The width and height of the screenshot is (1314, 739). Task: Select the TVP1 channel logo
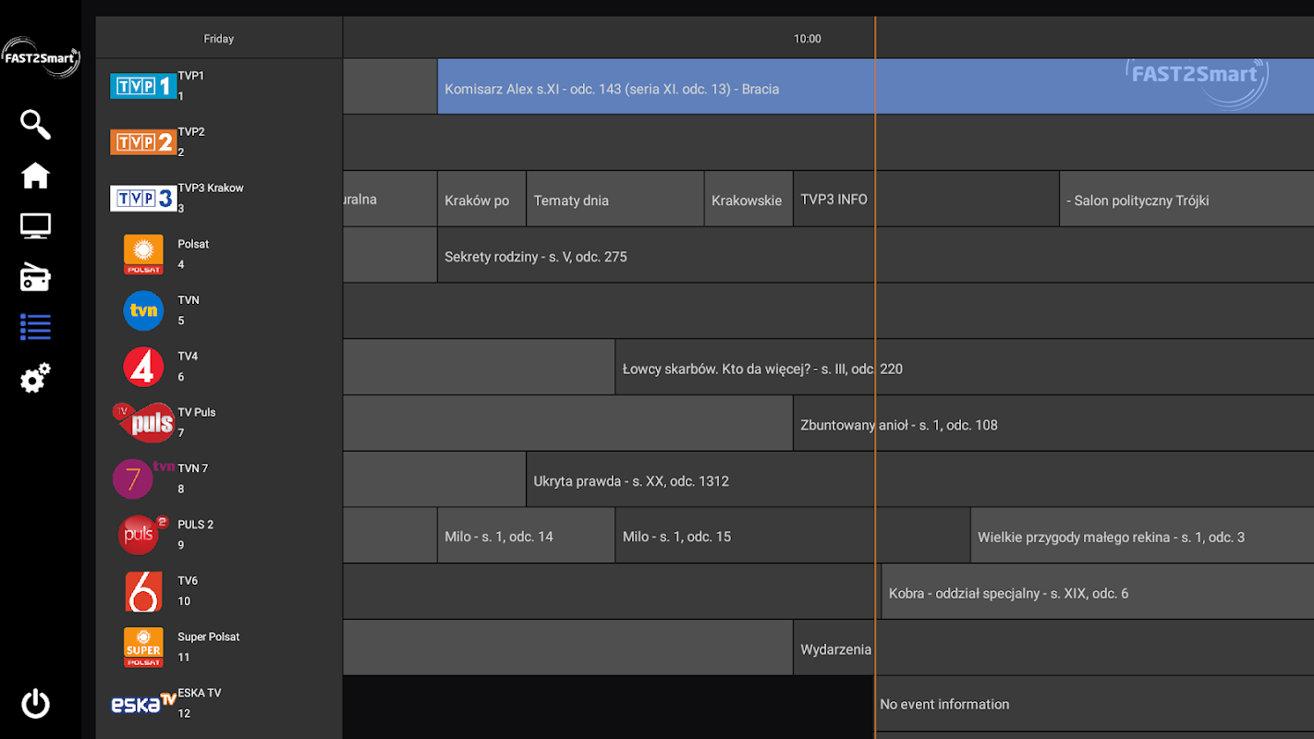(143, 86)
